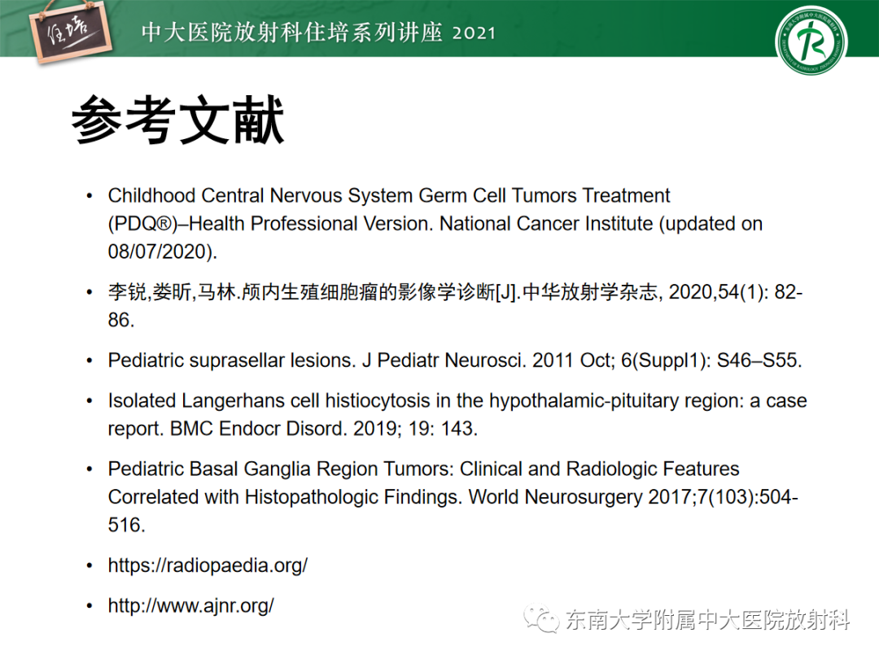The height and width of the screenshot is (659, 879).
Task: Select the Isolated Langerhans cell histiocytosis reference
Action: tap(457, 415)
